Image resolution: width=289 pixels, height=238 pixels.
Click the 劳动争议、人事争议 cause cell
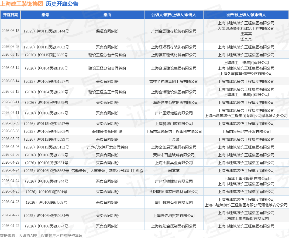click(x=107, y=170)
